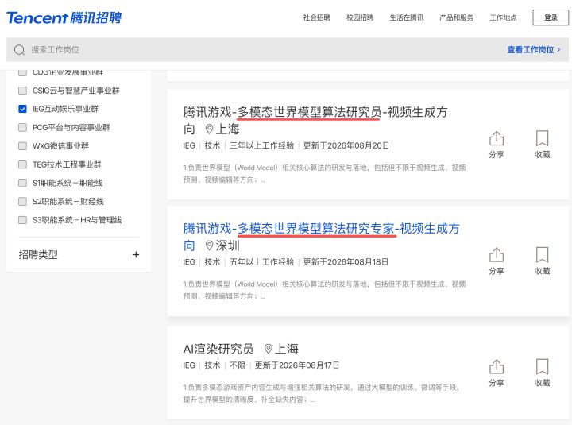Click the 五年以上工作经验 text
The image size is (572, 425).
(262, 262)
